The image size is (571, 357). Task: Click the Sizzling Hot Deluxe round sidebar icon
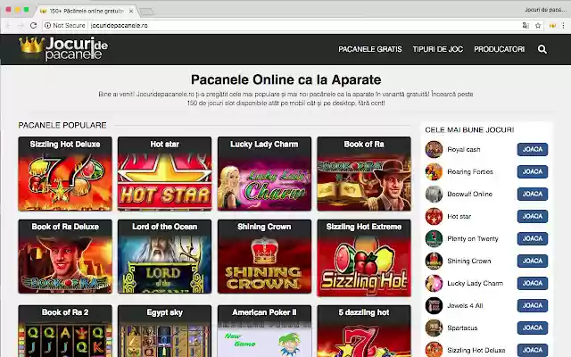[x=434, y=350]
